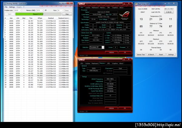Switch to Memory tab in processor CPU-Z window
Viewport: 182px width, 128px height.
(x=103, y=8)
